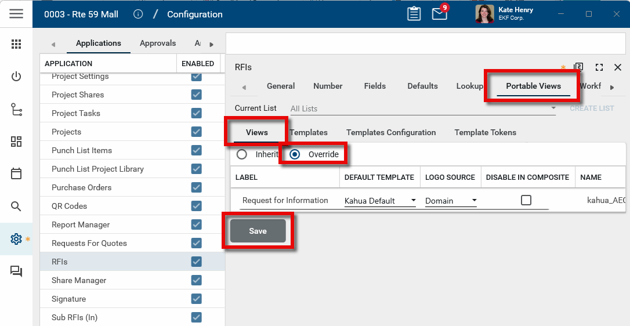The image size is (630, 326).
Task: Click the project info icon
Action: tap(138, 14)
